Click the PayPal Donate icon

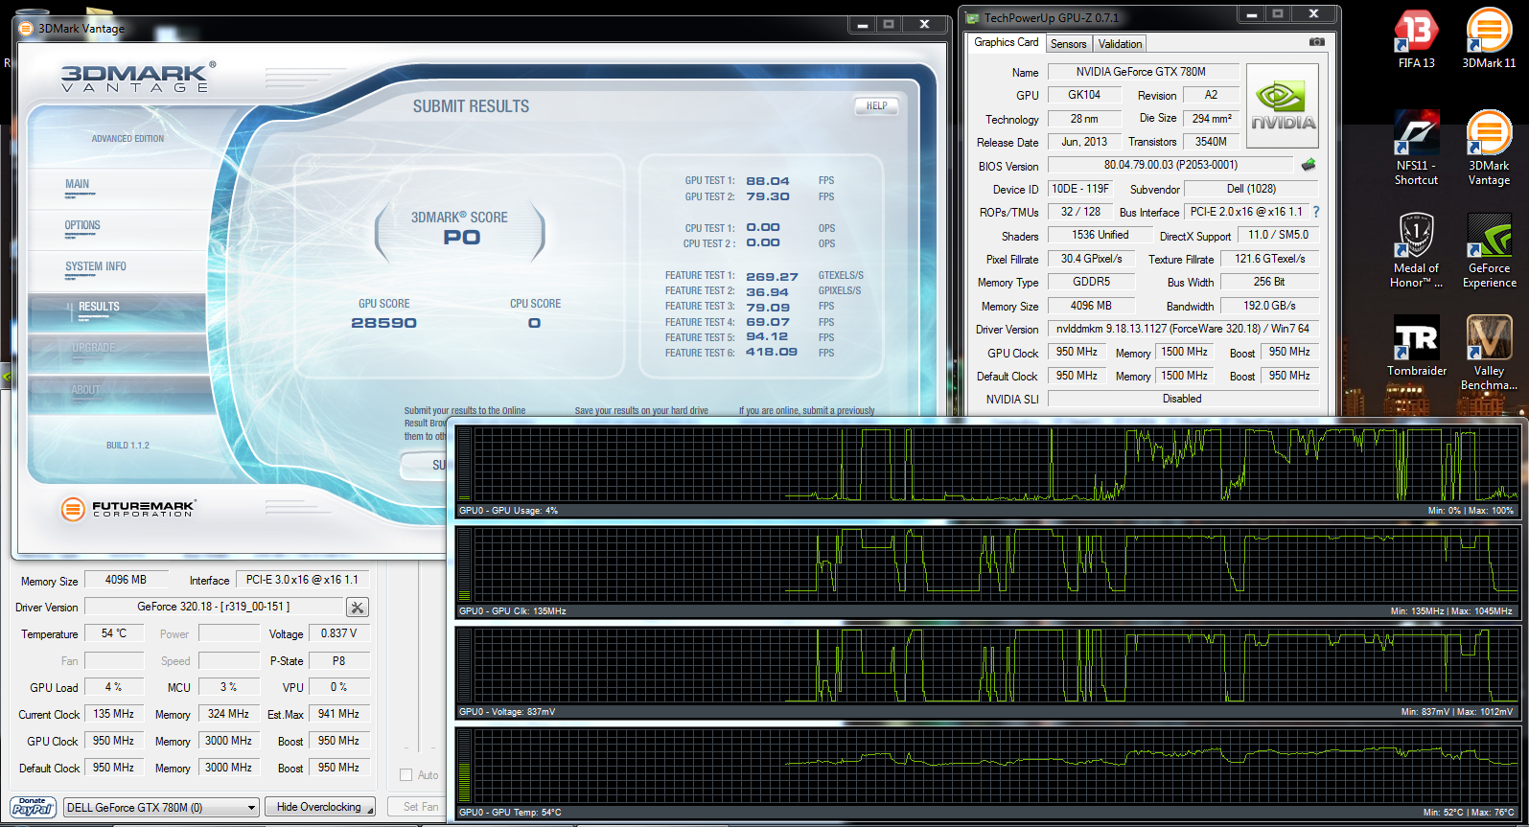coord(33,807)
